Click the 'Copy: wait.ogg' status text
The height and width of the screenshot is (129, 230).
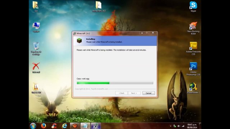click(83, 79)
